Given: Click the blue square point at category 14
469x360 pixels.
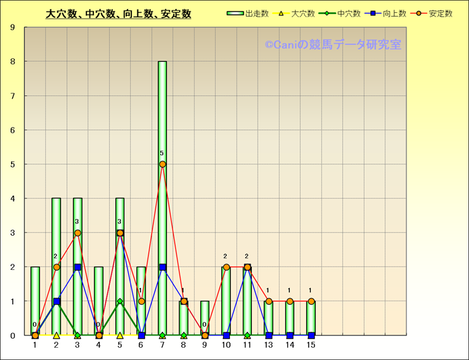Looking at the screenshot, I should point(290,335).
